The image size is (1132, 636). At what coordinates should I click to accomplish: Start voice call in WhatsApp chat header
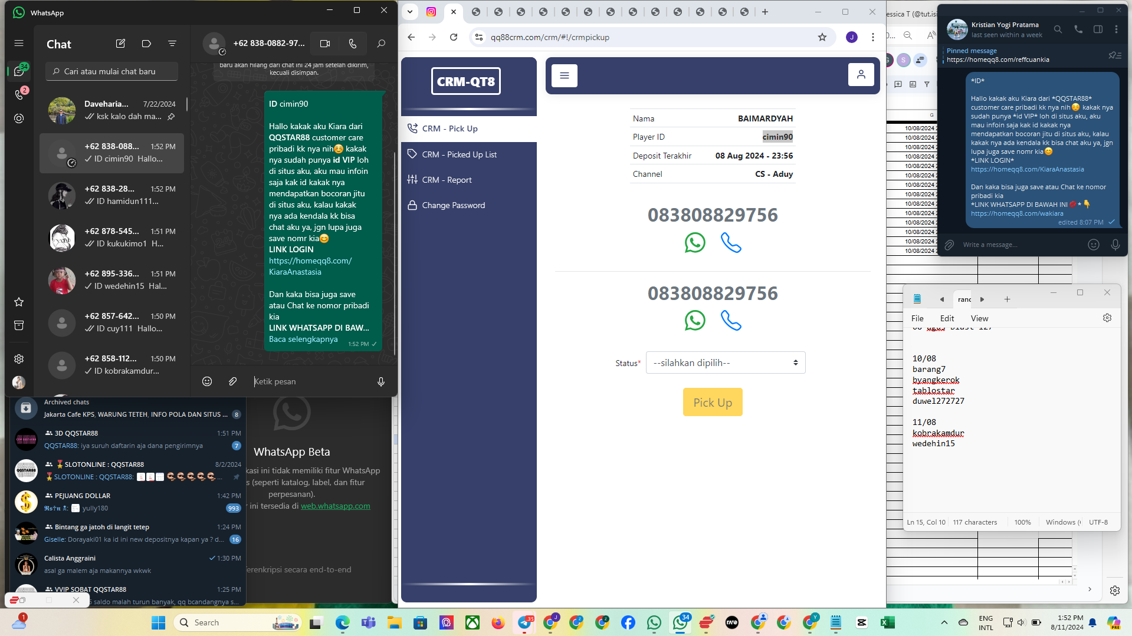coord(352,44)
